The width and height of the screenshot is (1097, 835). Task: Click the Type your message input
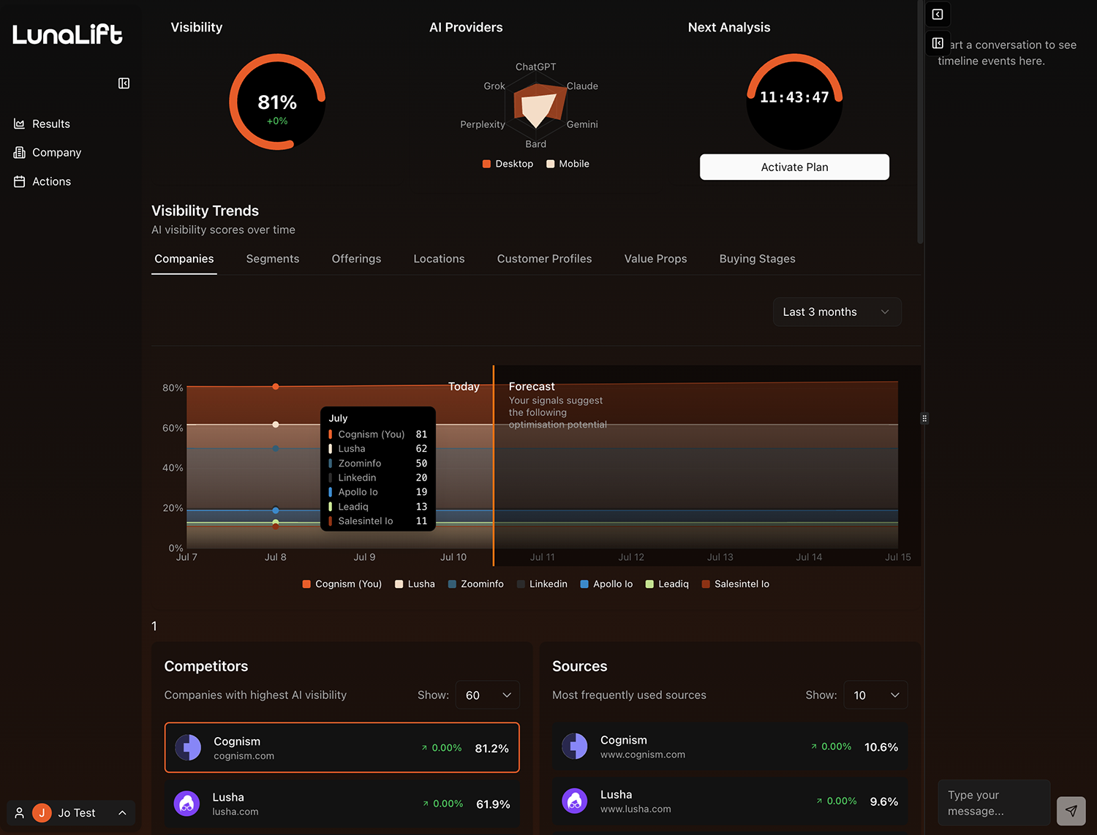coord(994,803)
